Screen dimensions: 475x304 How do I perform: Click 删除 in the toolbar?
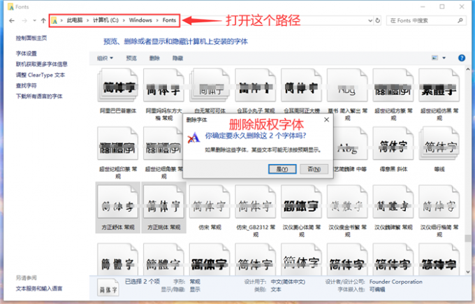[x=154, y=58]
